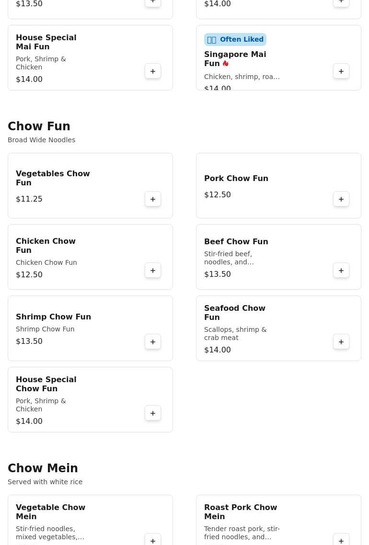Open Vegetables Chow Fun item name
This screenshot has width=369, height=545.
pyautogui.click(x=53, y=178)
